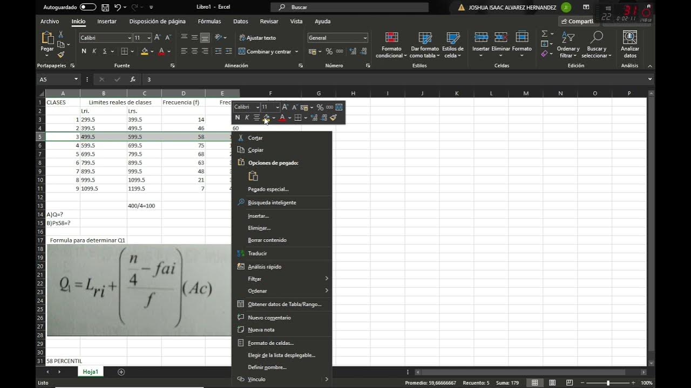Viewport: 691px width, 388px height.
Task: Click the Cut scissors icon in Portapapeles
Action: pyautogui.click(x=61, y=34)
